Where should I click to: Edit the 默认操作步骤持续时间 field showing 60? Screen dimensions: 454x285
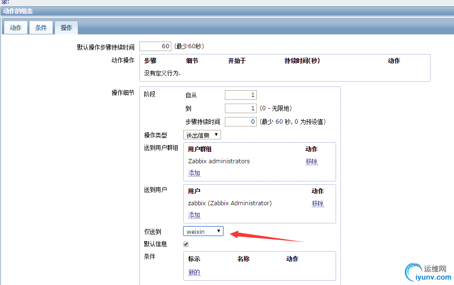pos(155,46)
